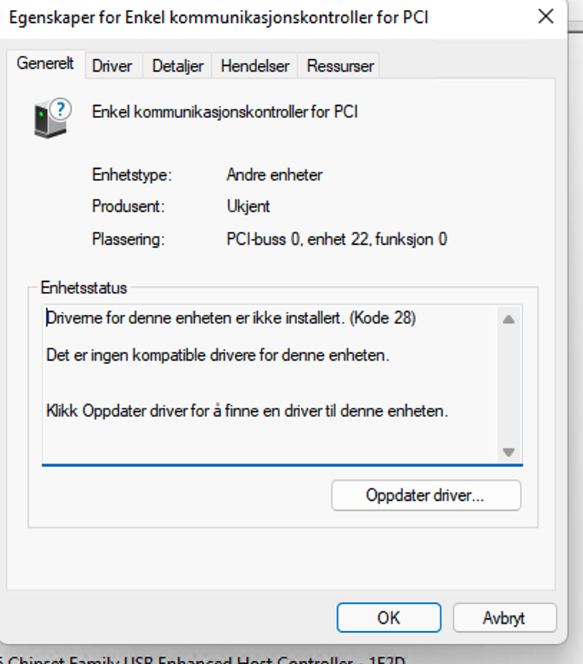
Task: Click the Enhetsstatus scrollbar track
Action: pos(509,386)
